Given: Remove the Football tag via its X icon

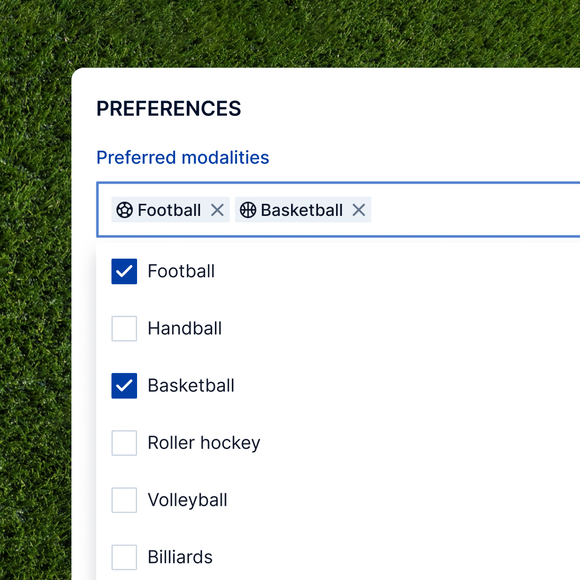Looking at the screenshot, I should coord(217,210).
